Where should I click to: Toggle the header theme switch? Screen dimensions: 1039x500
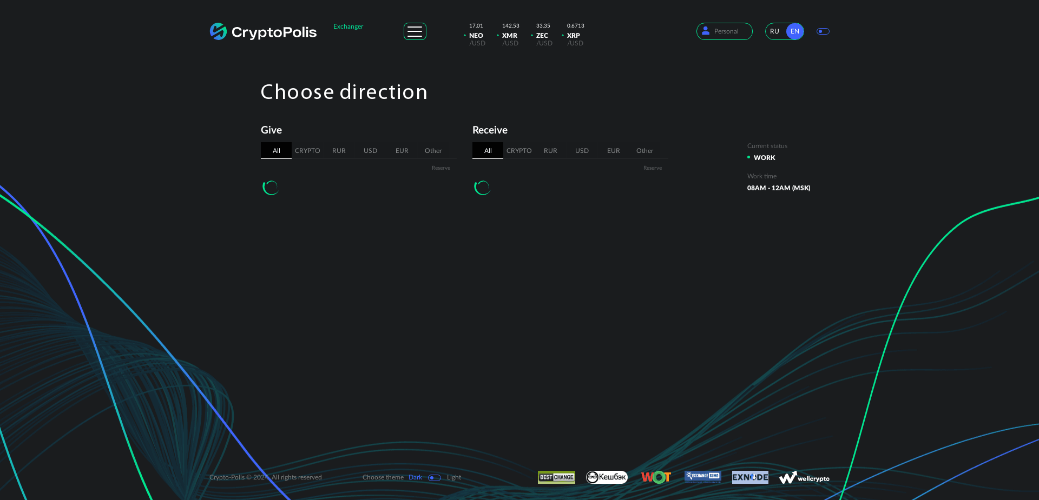click(823, 31)
